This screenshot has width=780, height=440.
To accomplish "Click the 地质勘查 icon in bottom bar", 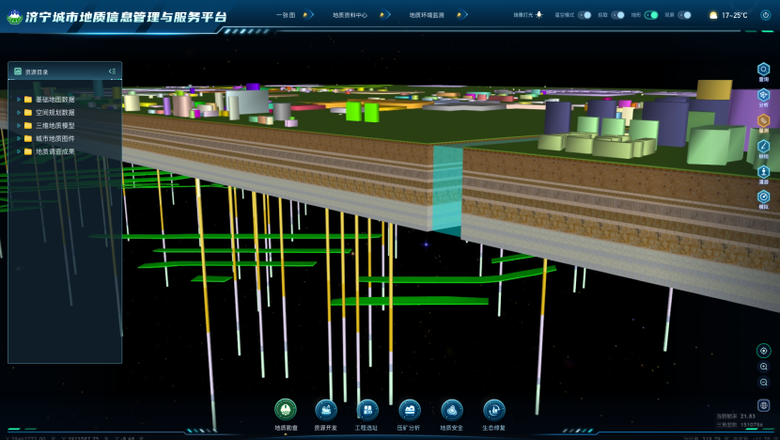I will (x=286, y=409).
